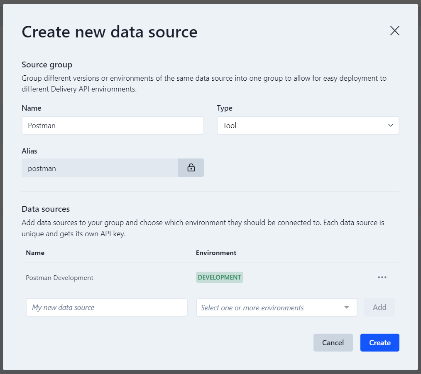Focus the Name field containing Postman
The height and width of the screenshot is (374, 421).
pyautogui.click(x=113, y=125)
